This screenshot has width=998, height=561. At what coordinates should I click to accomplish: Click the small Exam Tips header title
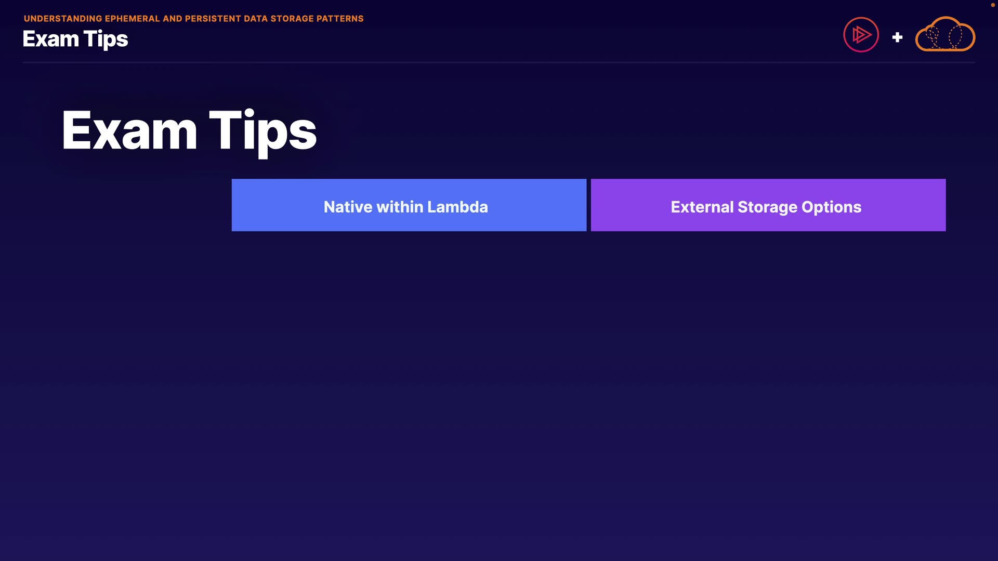tap(75, 39)
